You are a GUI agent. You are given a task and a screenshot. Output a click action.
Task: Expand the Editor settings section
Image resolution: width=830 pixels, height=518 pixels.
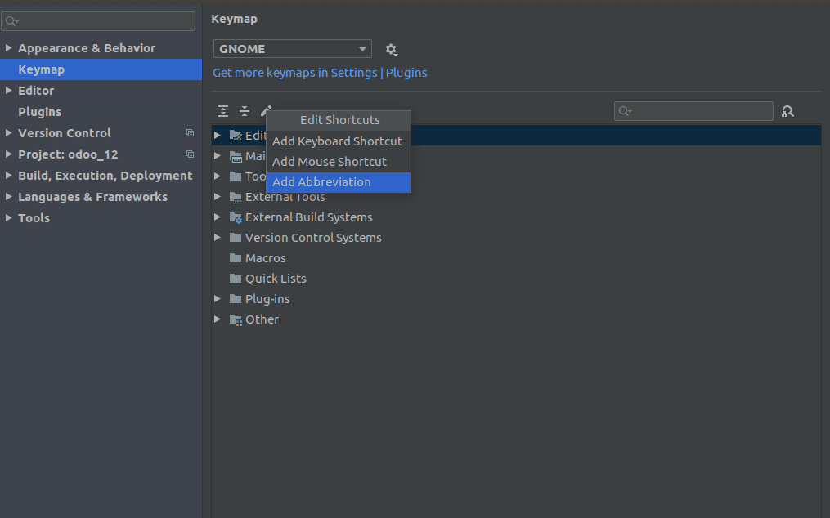click(8, 91)
